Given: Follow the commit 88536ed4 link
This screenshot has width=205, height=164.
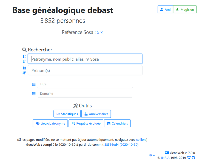Looking at the screenshot, I should click(121, 145).
